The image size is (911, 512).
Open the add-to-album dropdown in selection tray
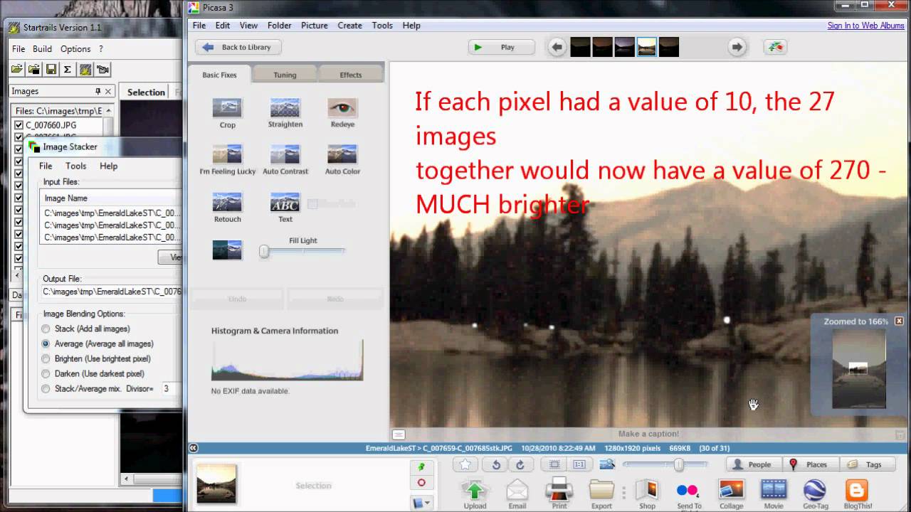pos(421,503)
